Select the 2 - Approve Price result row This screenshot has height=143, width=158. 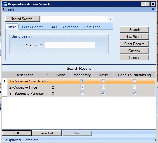point(82,87)
